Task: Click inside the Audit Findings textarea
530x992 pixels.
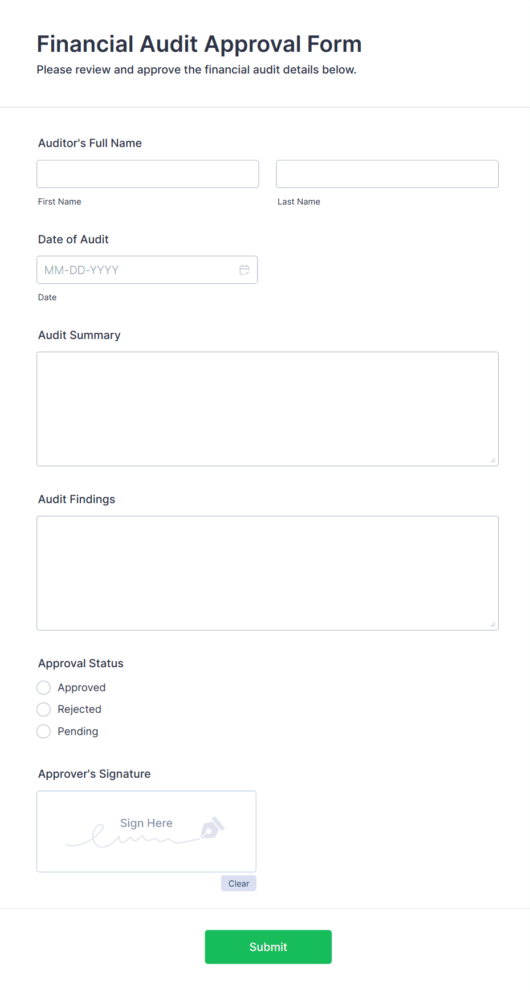Action: 267,573
